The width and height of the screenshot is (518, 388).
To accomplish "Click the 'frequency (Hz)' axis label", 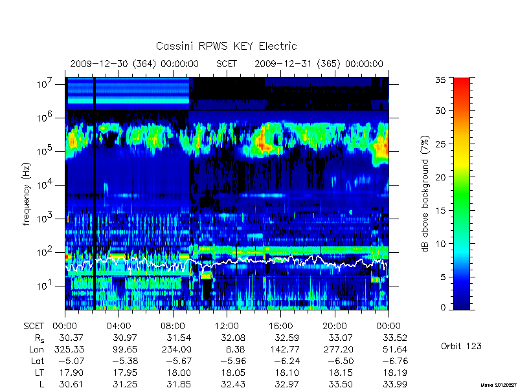I will [x=27, y=194].
